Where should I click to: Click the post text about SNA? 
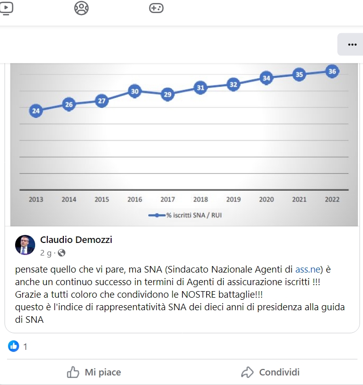click(180, 295)
